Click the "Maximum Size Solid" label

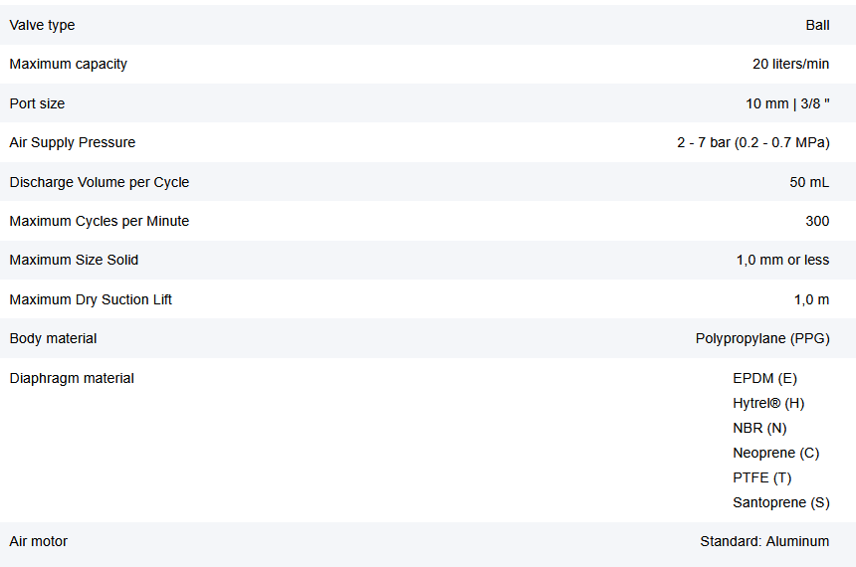tap(75, 260)
